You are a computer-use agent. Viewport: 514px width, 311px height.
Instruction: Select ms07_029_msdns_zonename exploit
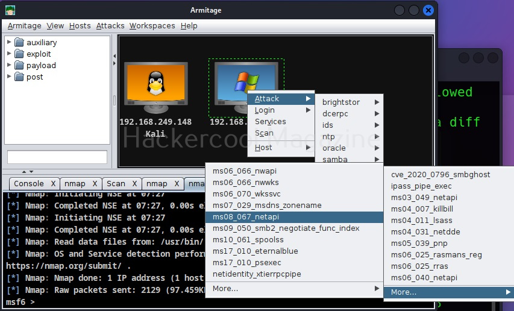pos(294,206)
